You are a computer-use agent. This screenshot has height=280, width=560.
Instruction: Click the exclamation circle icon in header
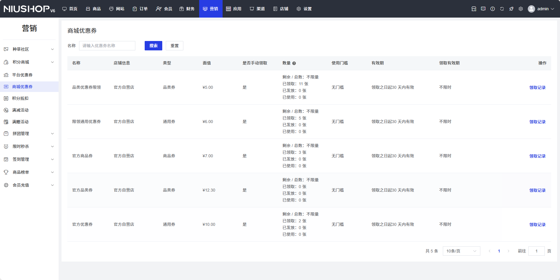click(x=492, y=9)
